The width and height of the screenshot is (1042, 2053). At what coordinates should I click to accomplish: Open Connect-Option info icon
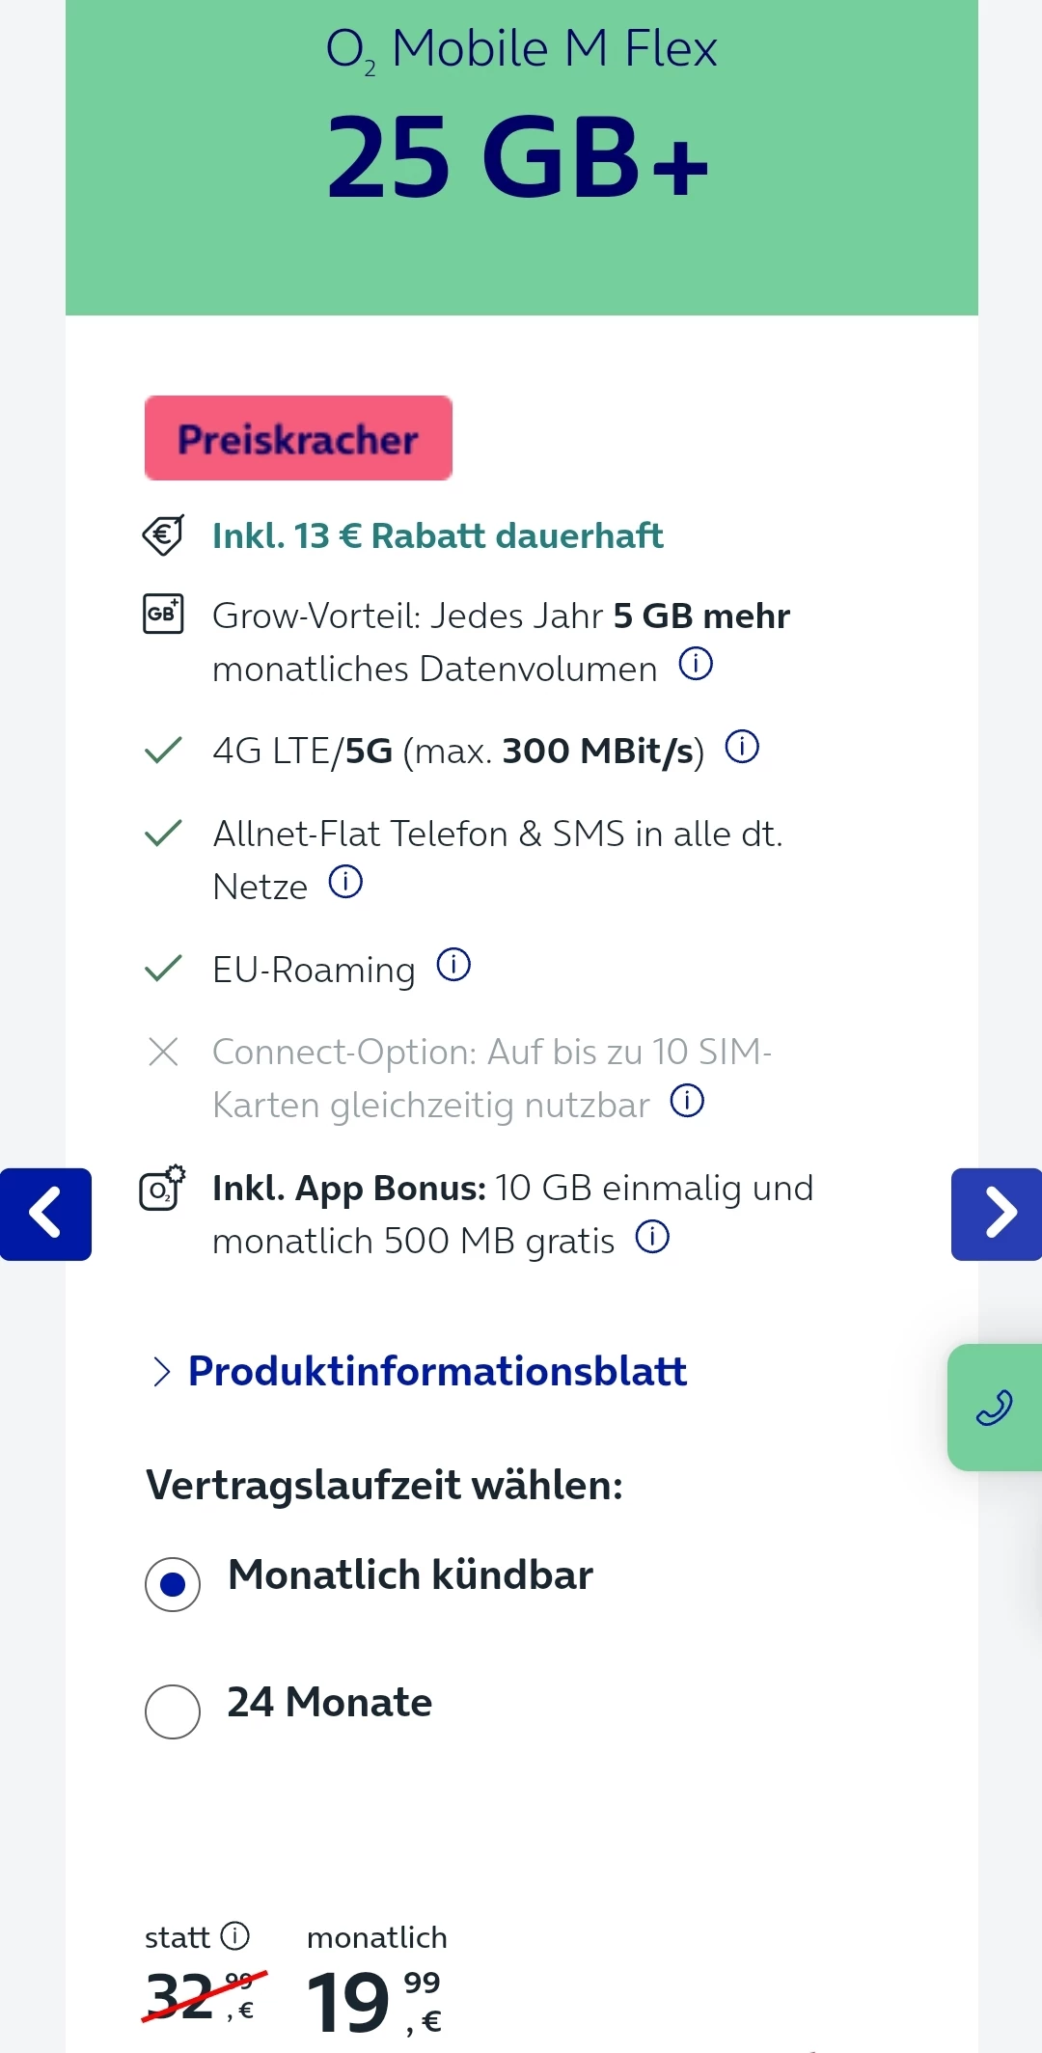[687, 1101]
